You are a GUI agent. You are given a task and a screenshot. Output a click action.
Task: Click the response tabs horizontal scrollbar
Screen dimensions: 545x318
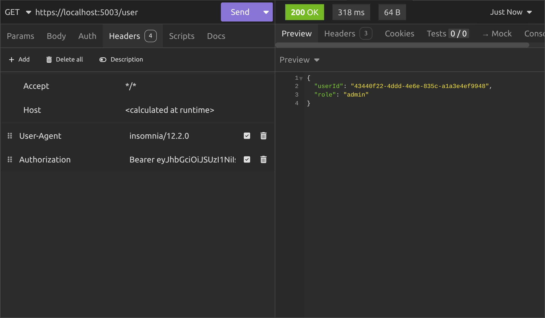click(x=402, y=45)
